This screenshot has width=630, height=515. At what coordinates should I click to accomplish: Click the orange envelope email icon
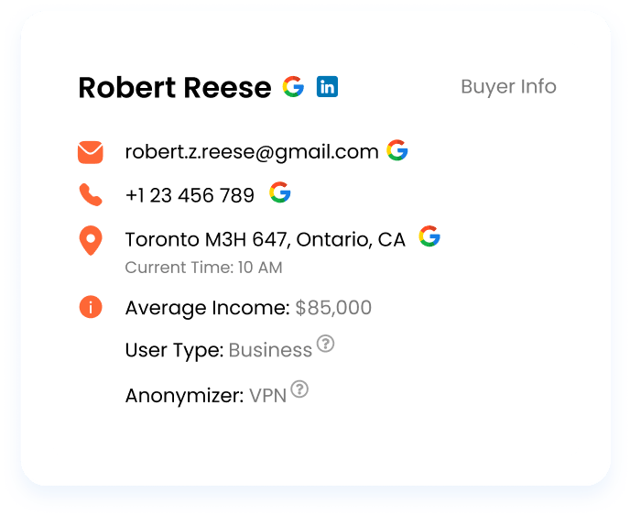[90, 151]
